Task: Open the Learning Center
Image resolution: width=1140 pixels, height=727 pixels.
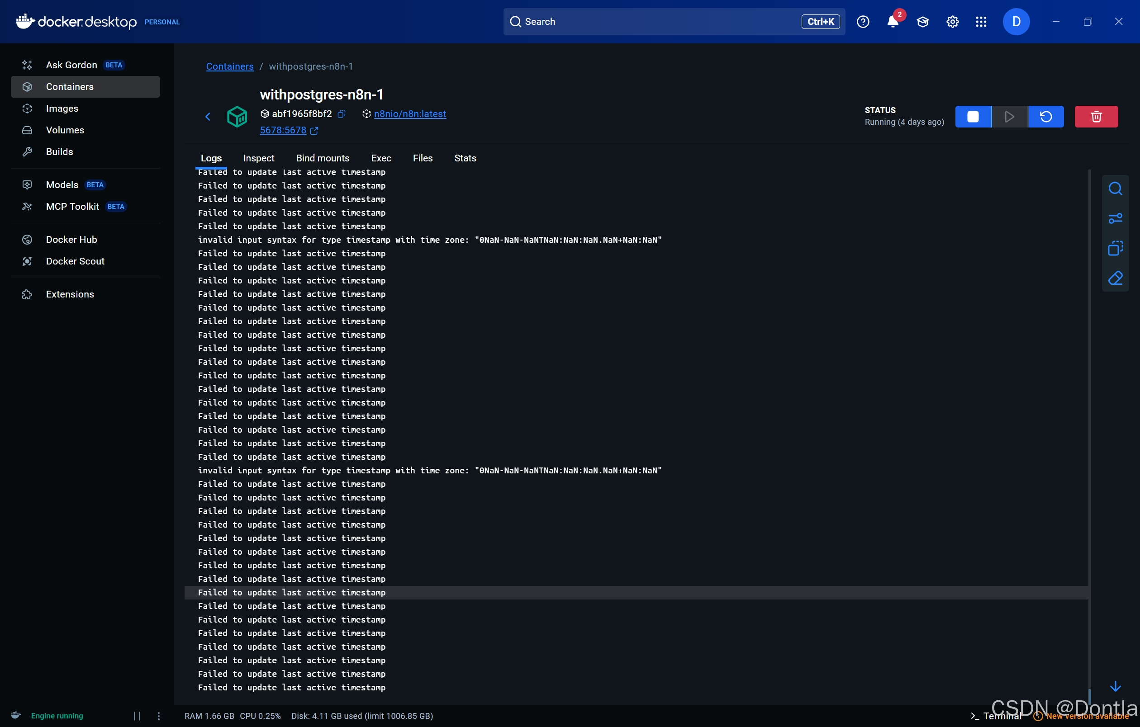Action: tap(922, 22)
